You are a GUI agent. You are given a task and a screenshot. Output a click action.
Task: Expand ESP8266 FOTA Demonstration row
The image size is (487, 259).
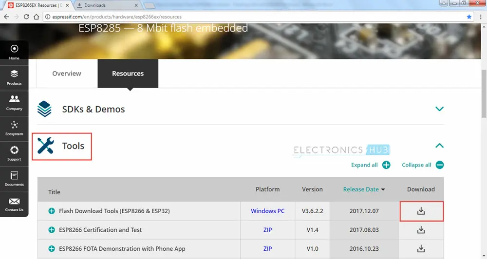[x=52, y=249]
